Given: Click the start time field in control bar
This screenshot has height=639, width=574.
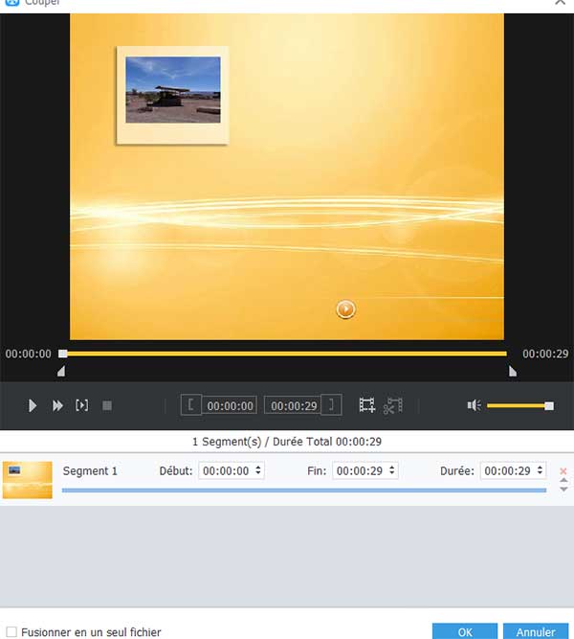Looking at the screenshot, I should point(231,406).
